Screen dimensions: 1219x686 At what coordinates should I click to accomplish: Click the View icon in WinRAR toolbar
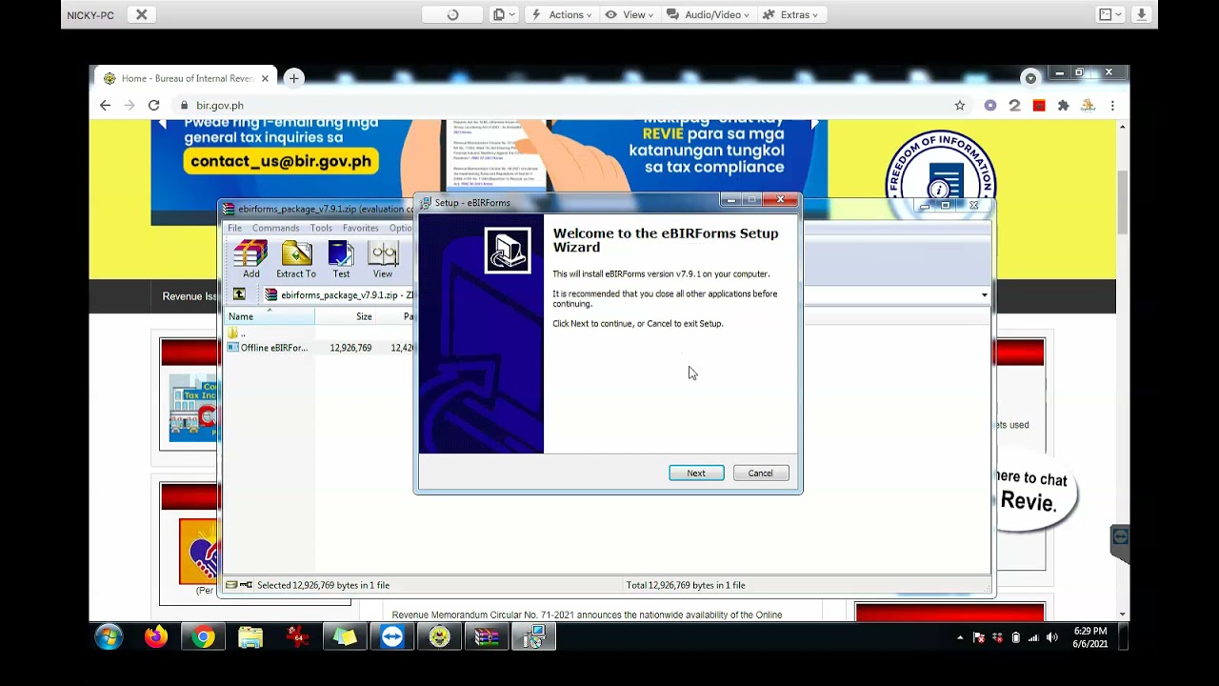(x=383, y=259)
